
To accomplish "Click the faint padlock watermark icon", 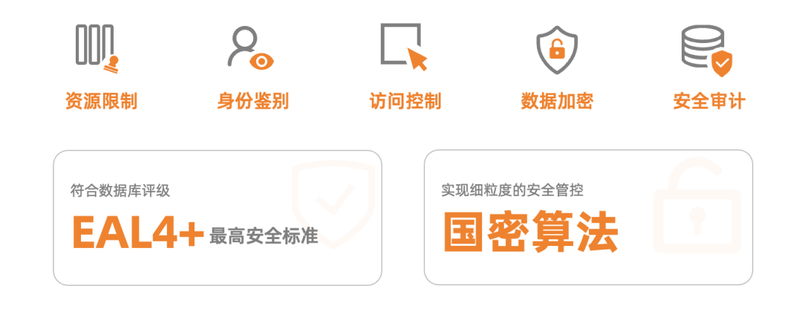I will pos(697,206).
